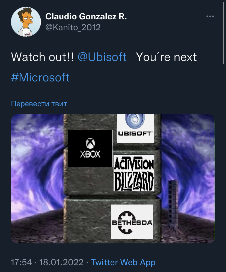Viewport: 226px width, 272px height.
Task: Open the Twitter Web App source link
Action: [123, 262]
